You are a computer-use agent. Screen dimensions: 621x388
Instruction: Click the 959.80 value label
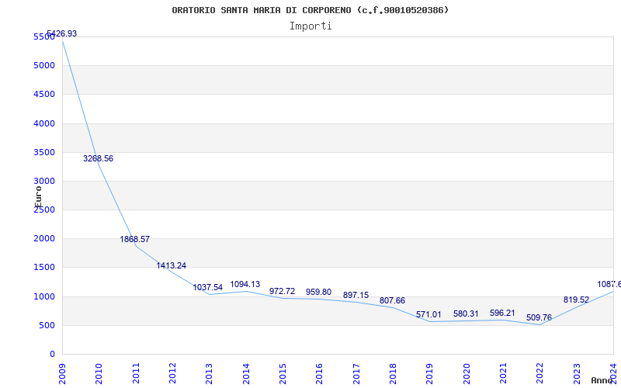pyautogui.click(x=318, y=292)
